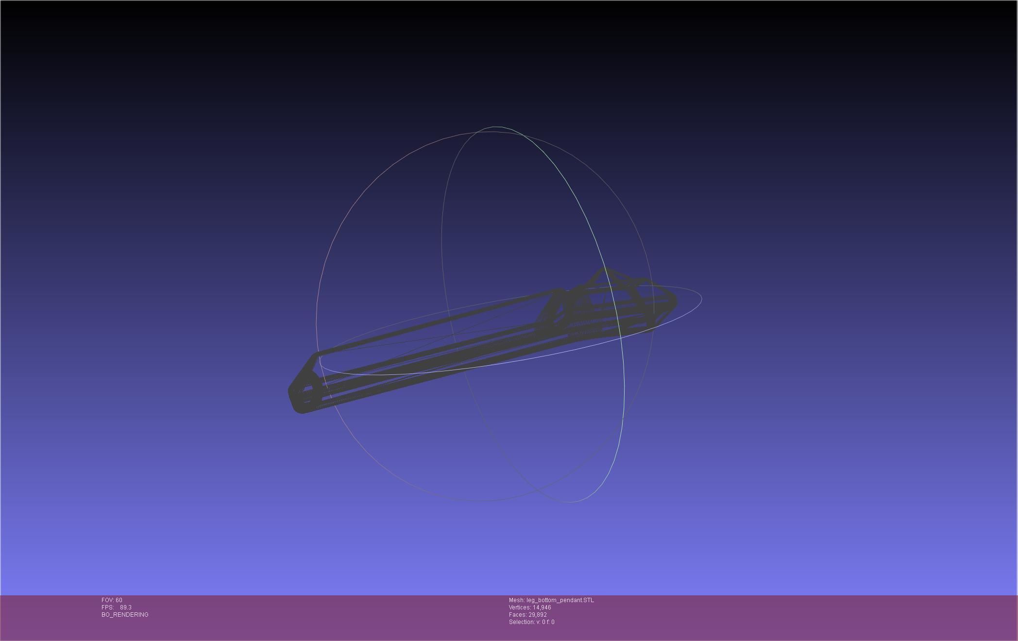Click the left edge of the pink trackball circle

pyautogui.click(x=317, y=320)
